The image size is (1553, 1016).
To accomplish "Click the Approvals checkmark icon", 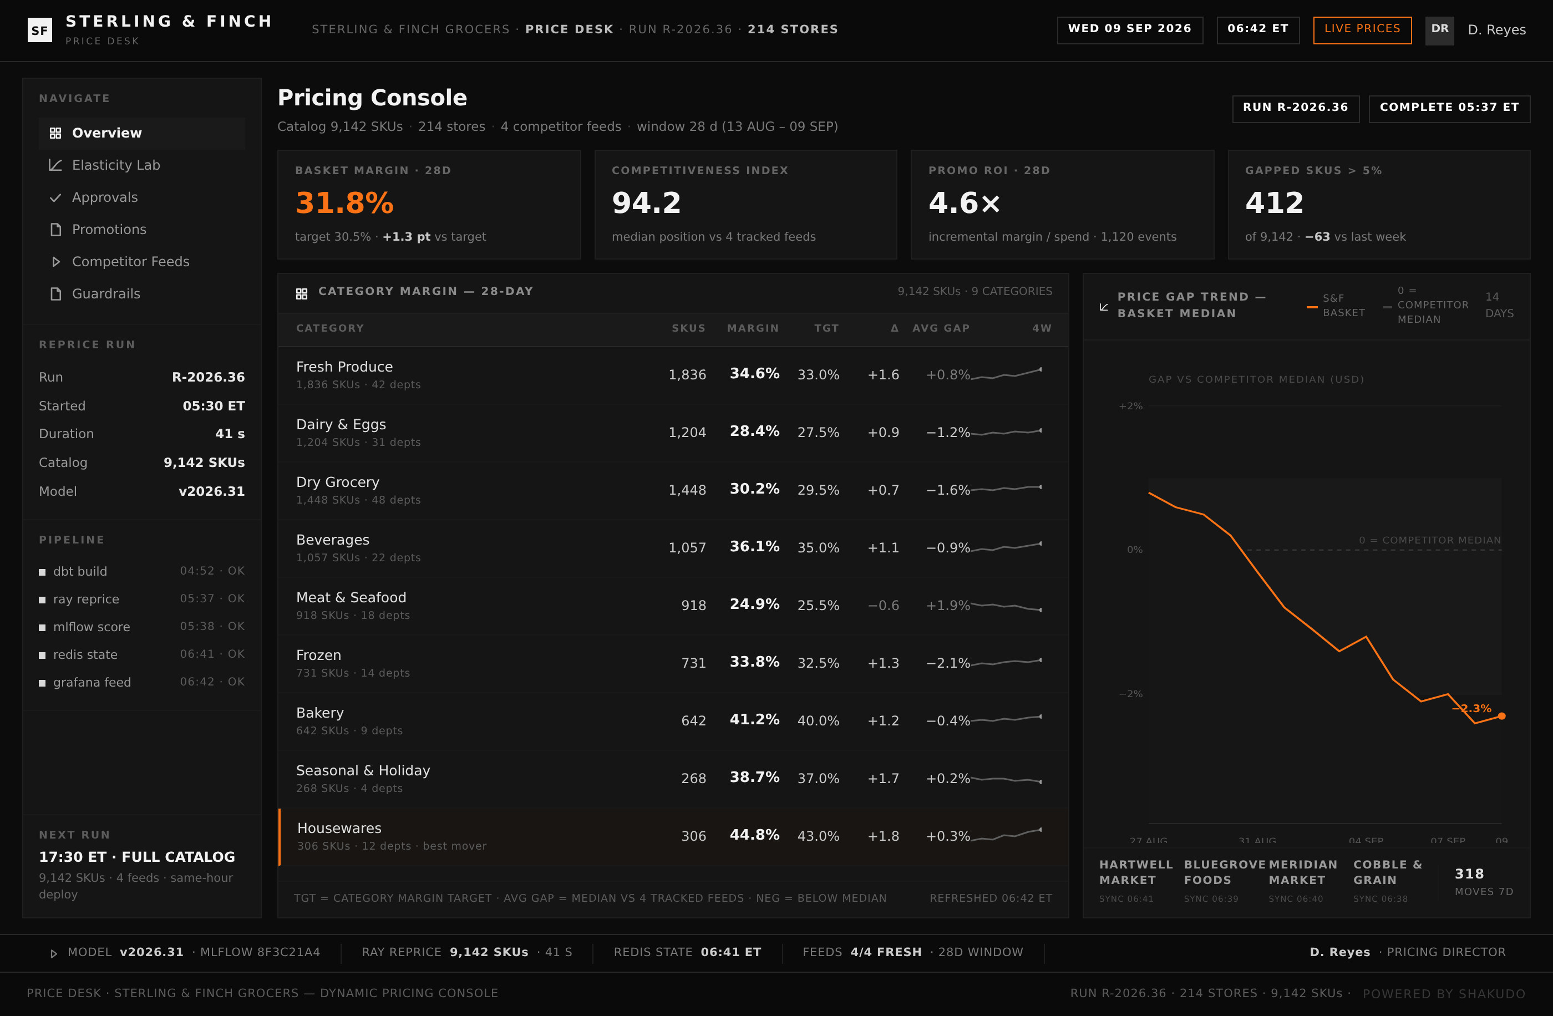I will [x=55, y=197].
